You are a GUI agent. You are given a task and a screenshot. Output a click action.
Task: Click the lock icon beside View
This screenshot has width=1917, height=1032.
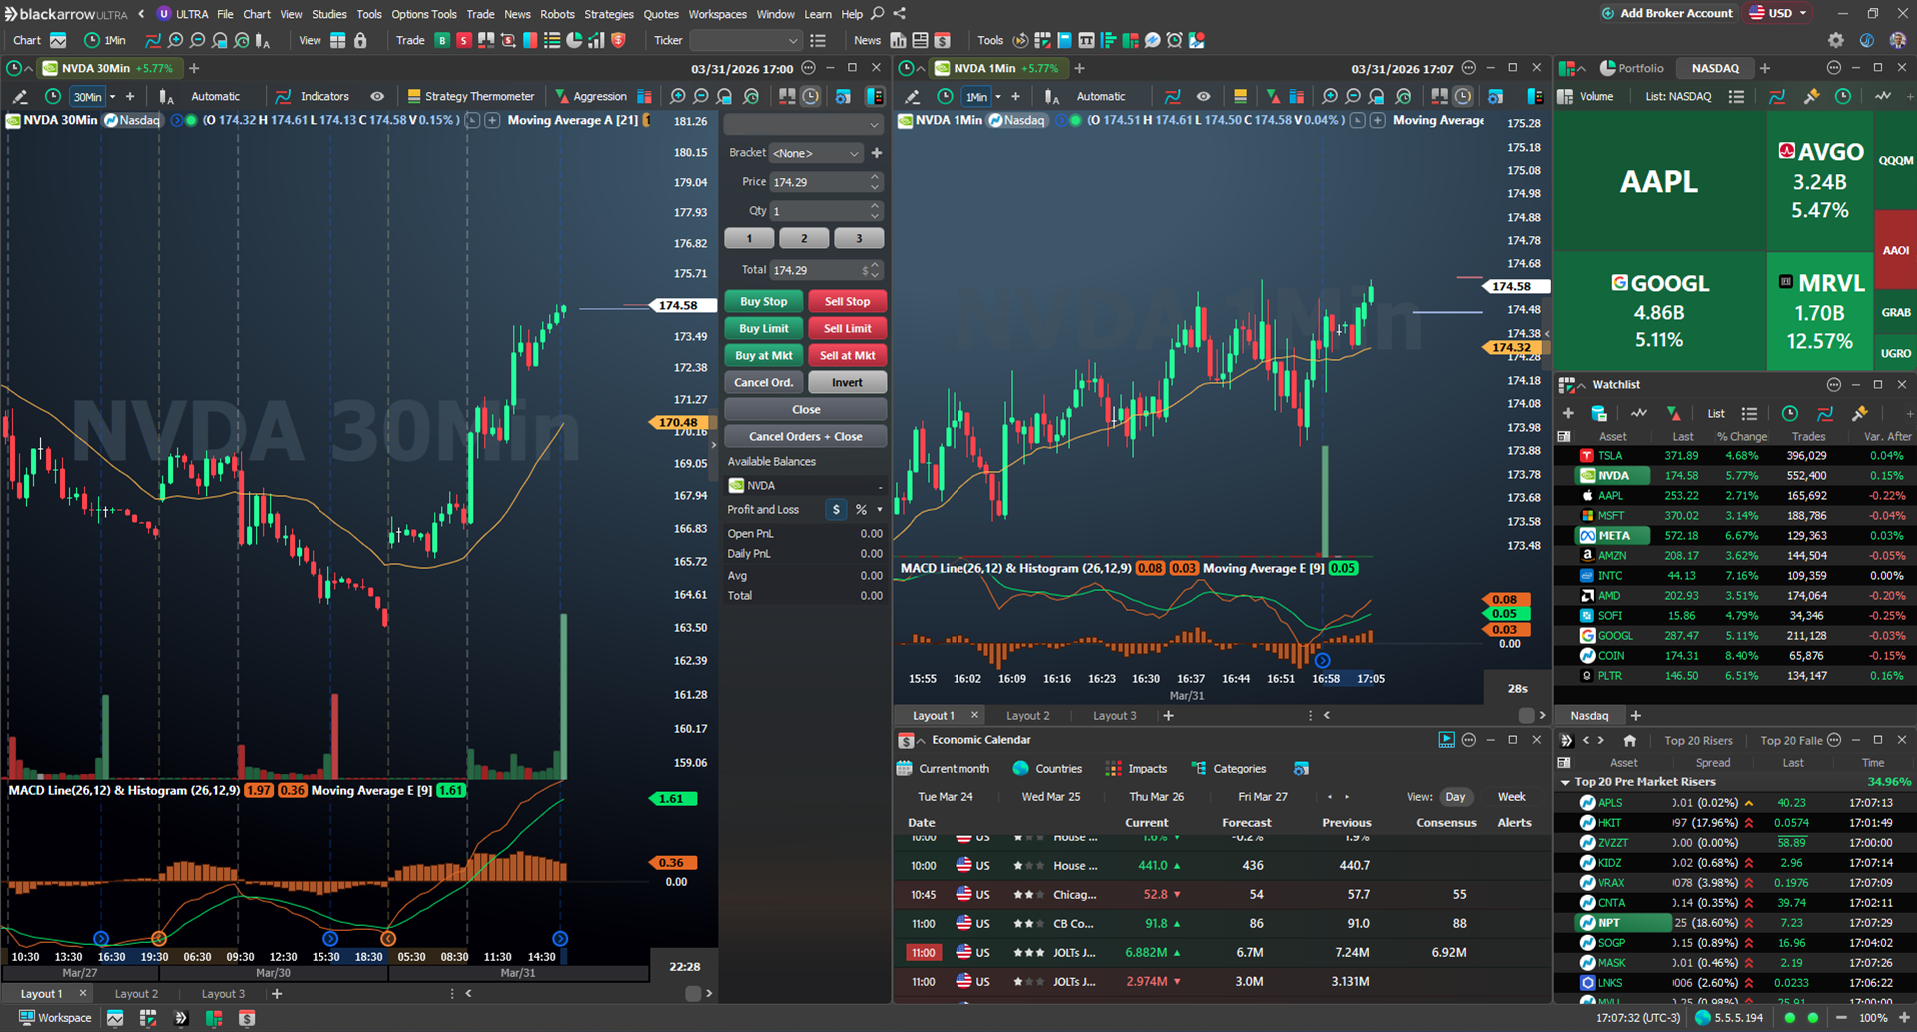coord(361,41)
